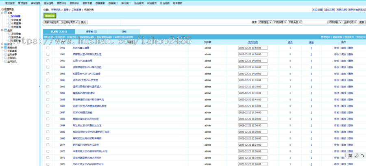Click the page icon next to 篮球直播

(x=10, y=20)
